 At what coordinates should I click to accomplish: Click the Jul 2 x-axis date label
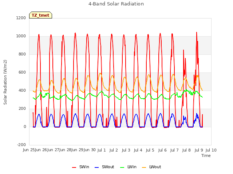click(114, 150)
